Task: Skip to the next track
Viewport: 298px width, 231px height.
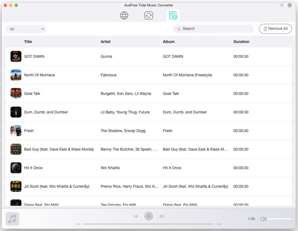Action: pyautogui.click(x=162, y=216)
